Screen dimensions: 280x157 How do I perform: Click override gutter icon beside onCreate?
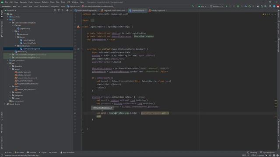78,49
